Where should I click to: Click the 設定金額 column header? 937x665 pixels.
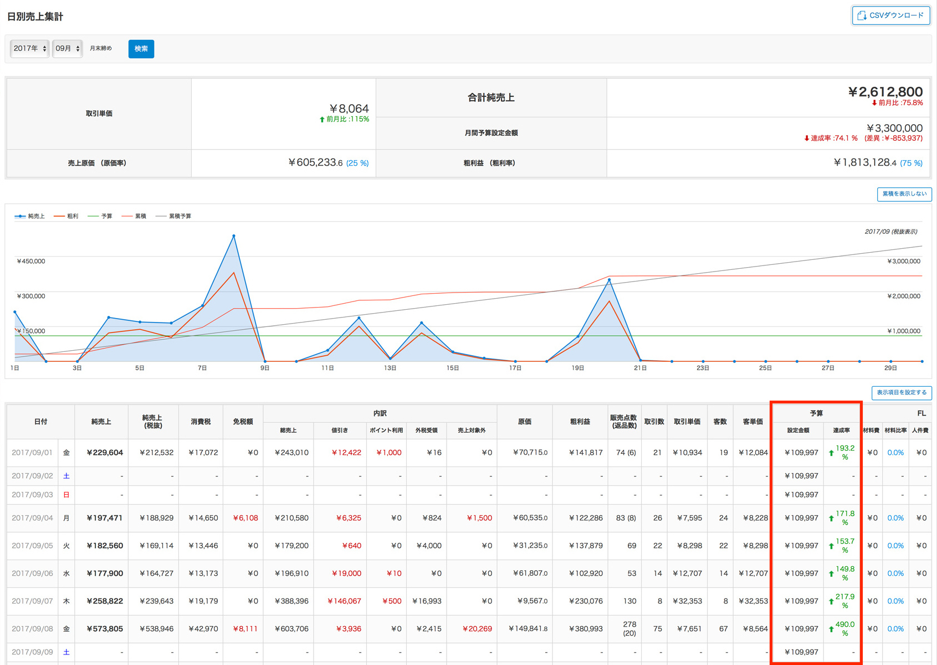point(798,431)
